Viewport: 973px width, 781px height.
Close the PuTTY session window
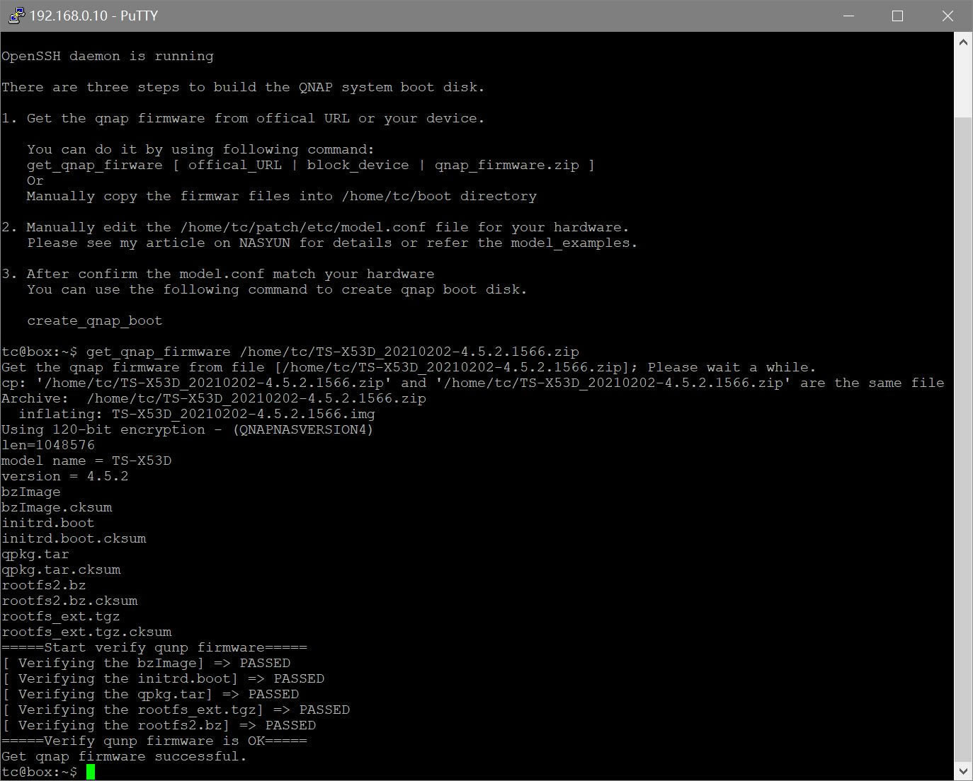[948, 16]
